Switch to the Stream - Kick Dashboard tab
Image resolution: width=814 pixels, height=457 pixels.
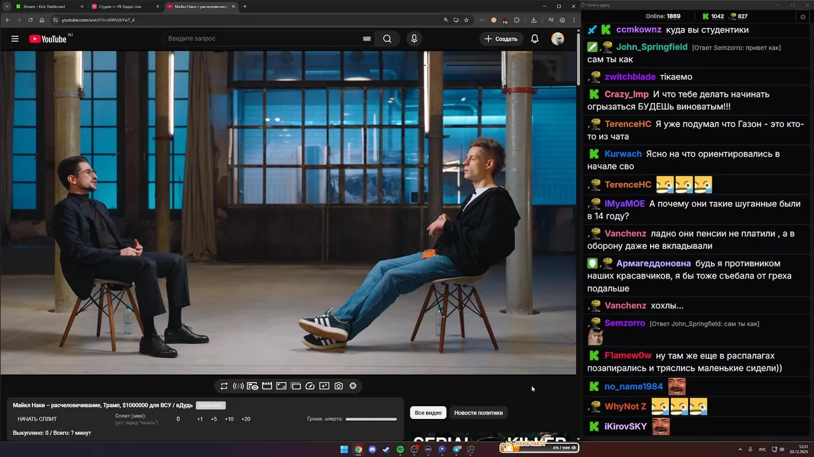48,6
